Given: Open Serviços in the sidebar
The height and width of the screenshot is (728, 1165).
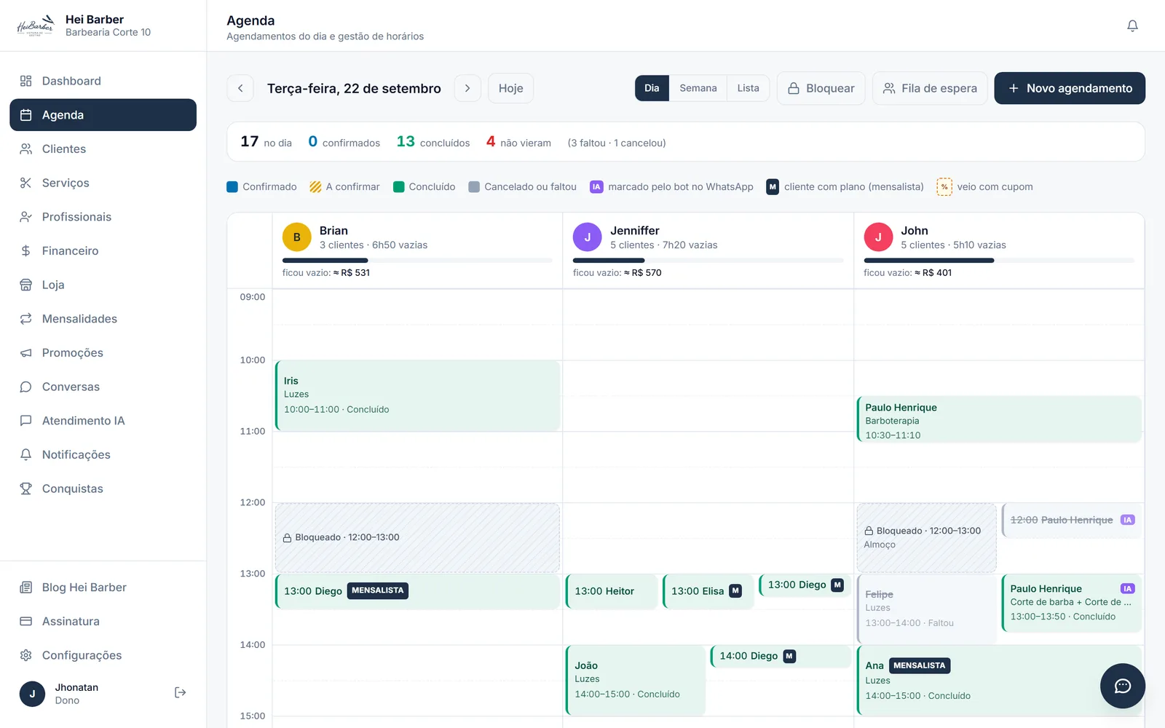Looking at the screenshot, I should 103,183.
